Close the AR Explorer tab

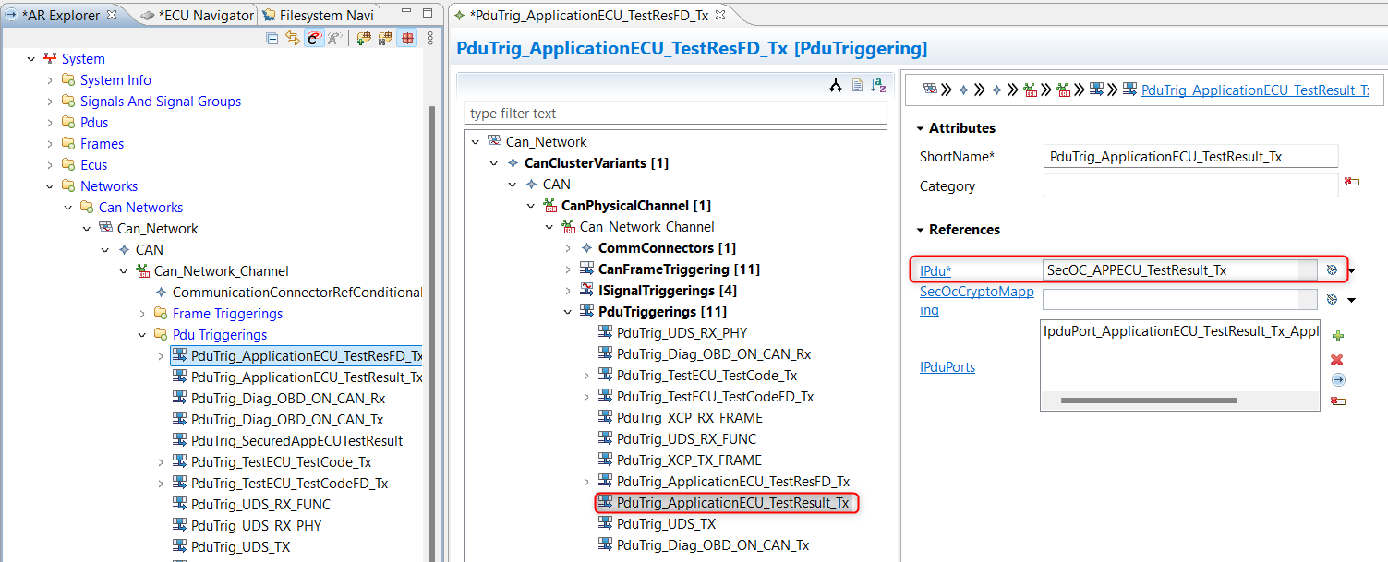click(x=112, y=15)
